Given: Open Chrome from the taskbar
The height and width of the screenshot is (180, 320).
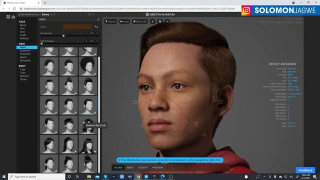Looking at the screenshot, I should 138,176.
